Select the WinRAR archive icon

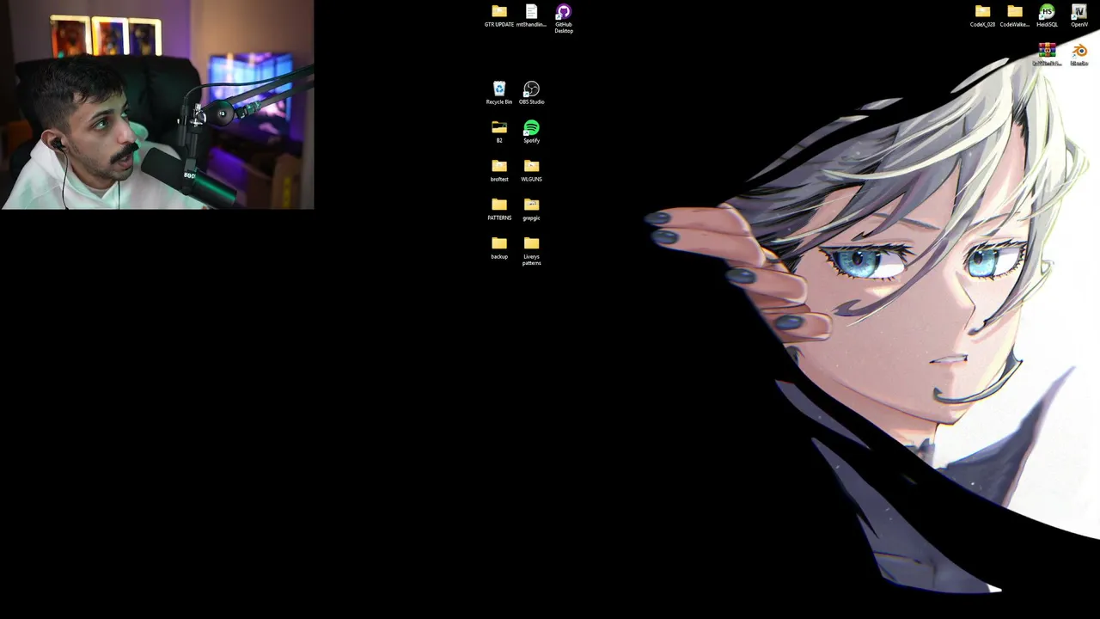tap(1047, 50)
